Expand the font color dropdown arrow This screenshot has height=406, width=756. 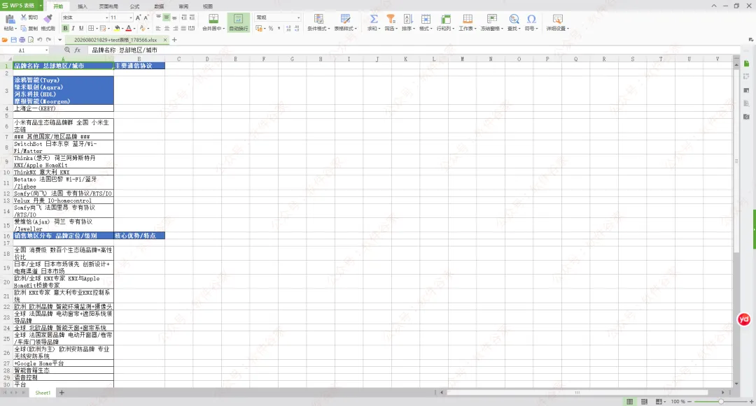click(x=135, y=29)
